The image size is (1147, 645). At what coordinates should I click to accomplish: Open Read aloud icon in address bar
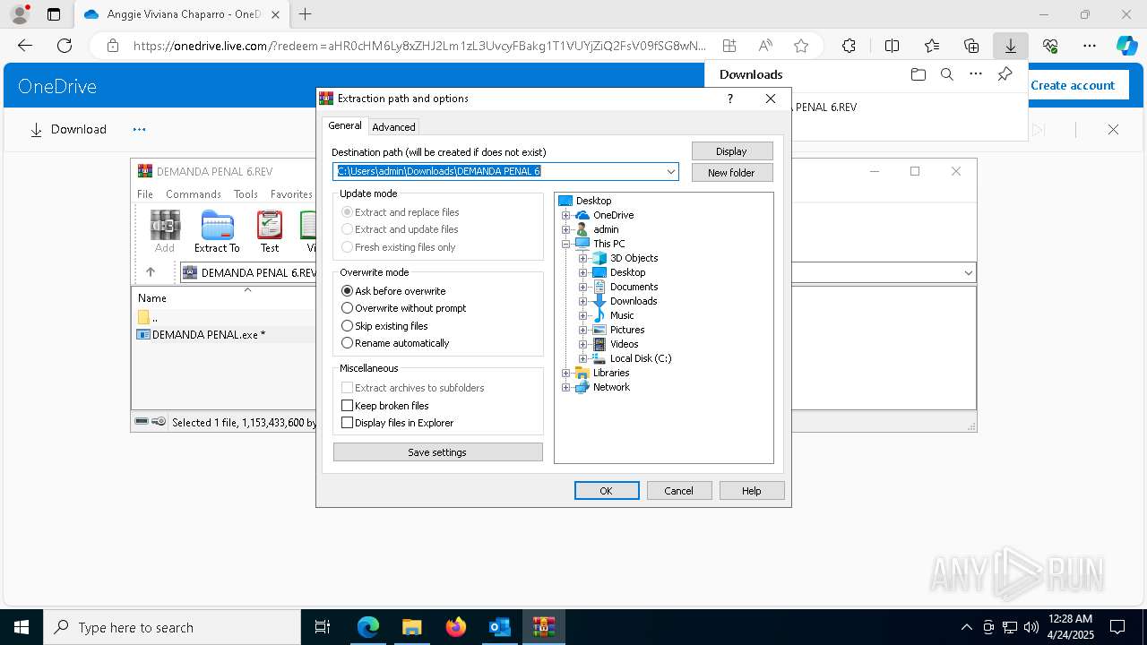[x=765, y=46]
